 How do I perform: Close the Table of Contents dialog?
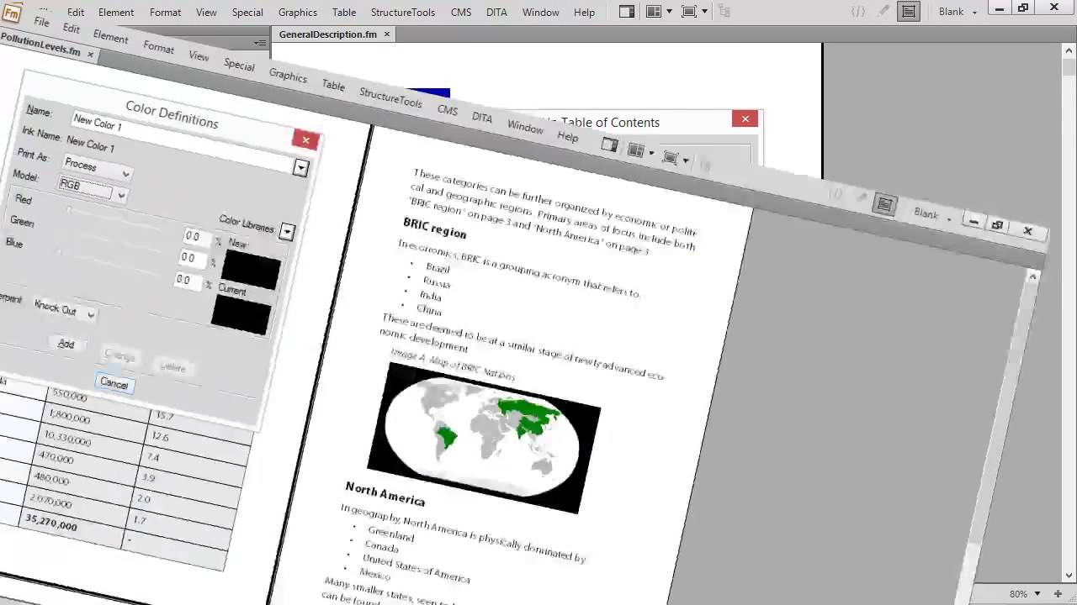[x=745, y=119]
